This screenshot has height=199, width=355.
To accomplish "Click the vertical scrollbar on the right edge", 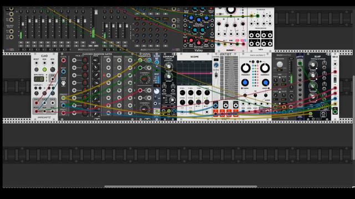I will click(354, 117).
